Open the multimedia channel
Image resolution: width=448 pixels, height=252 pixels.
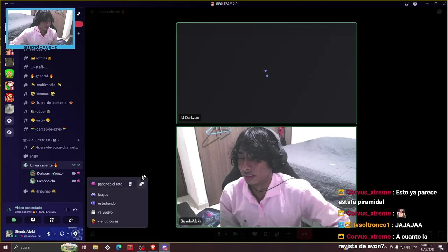[52, 85]
